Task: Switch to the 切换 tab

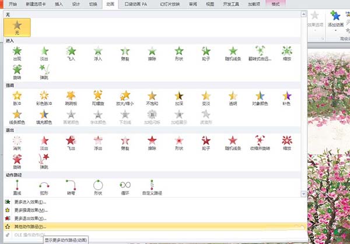Action: click(93, 4)
